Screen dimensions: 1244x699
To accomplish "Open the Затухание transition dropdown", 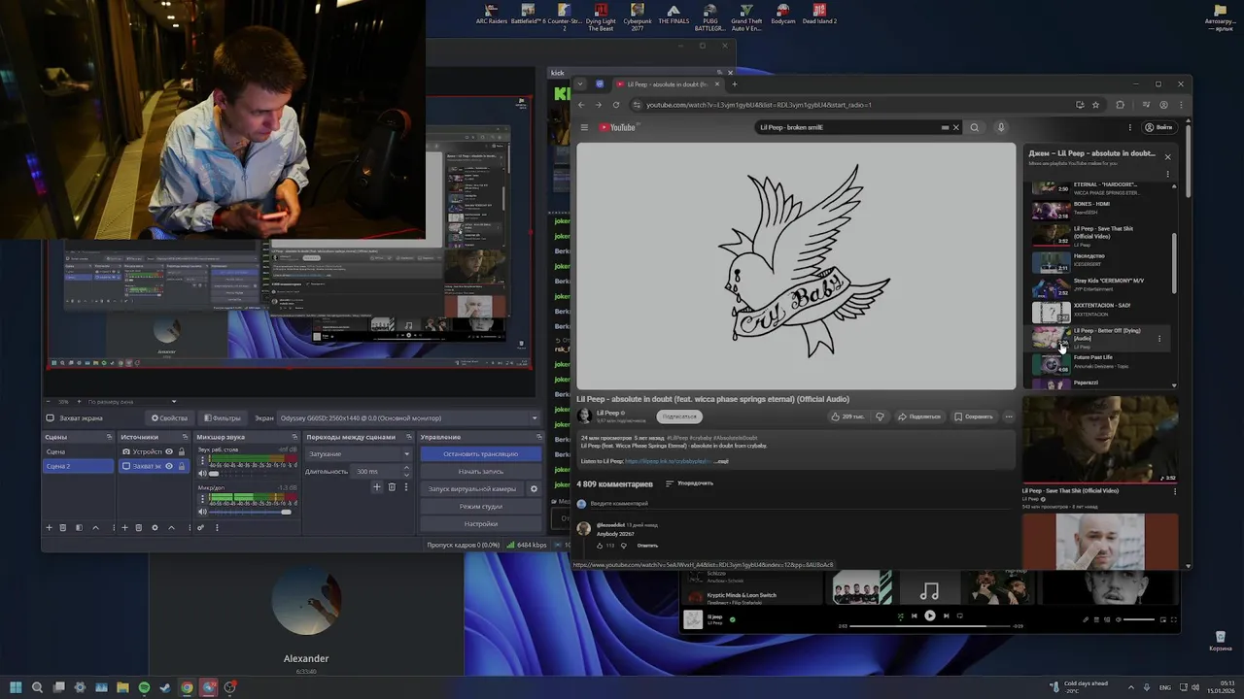I will 359,453.
